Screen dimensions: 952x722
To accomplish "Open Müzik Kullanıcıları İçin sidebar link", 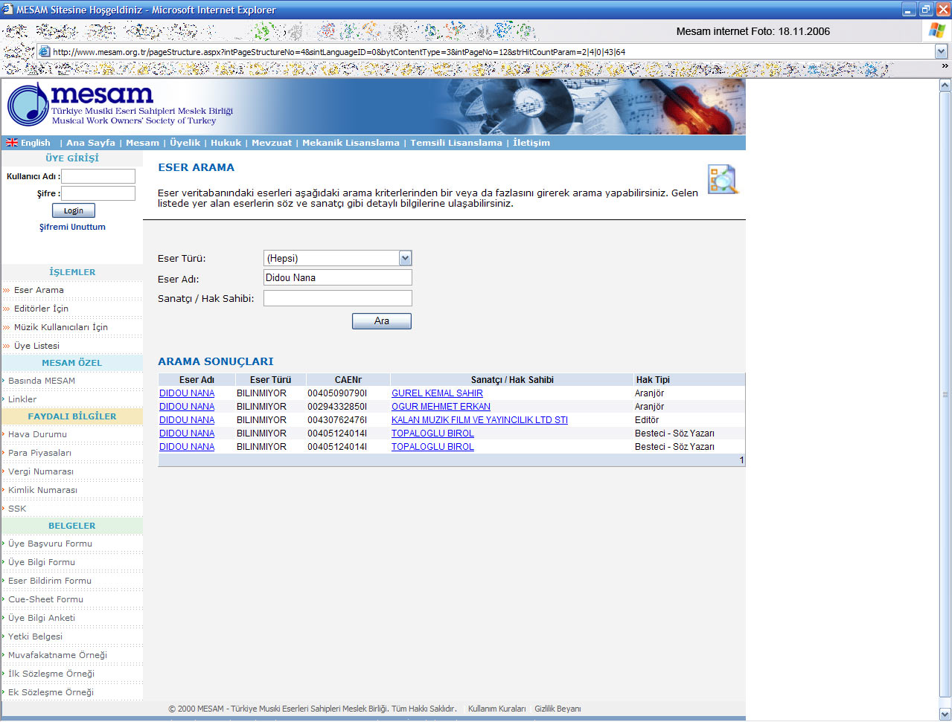I will pos(61,327).
